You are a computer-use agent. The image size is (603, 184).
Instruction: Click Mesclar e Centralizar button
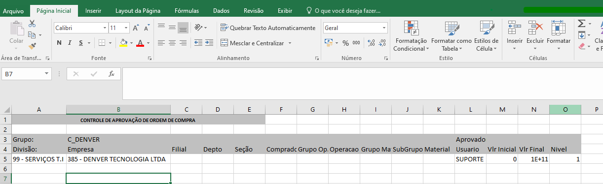tap(252, 43)
